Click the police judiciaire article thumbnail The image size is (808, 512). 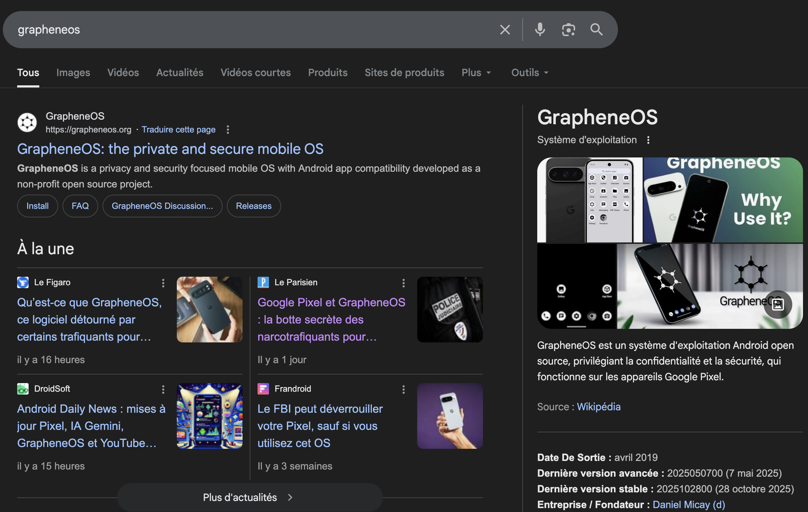click(450, 310)
